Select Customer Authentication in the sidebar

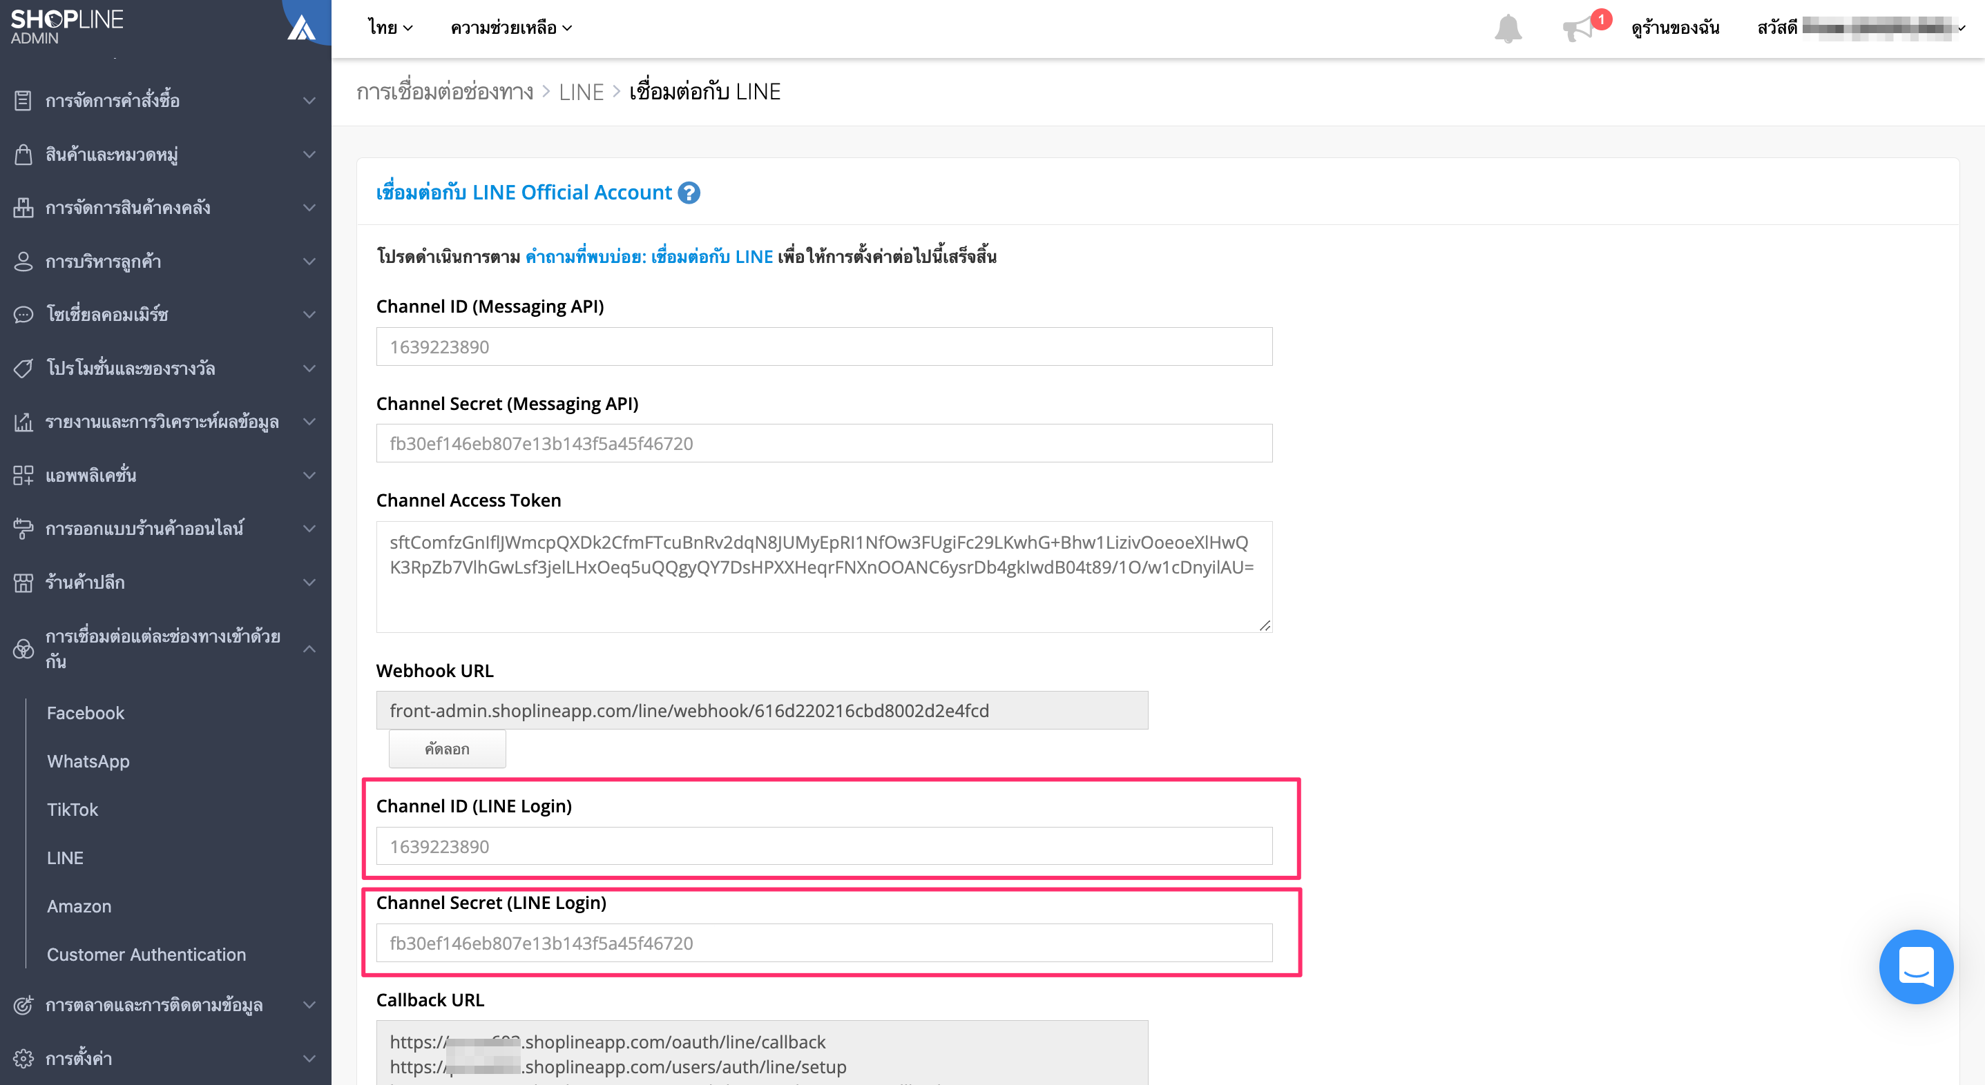click(x=146, y=954)
